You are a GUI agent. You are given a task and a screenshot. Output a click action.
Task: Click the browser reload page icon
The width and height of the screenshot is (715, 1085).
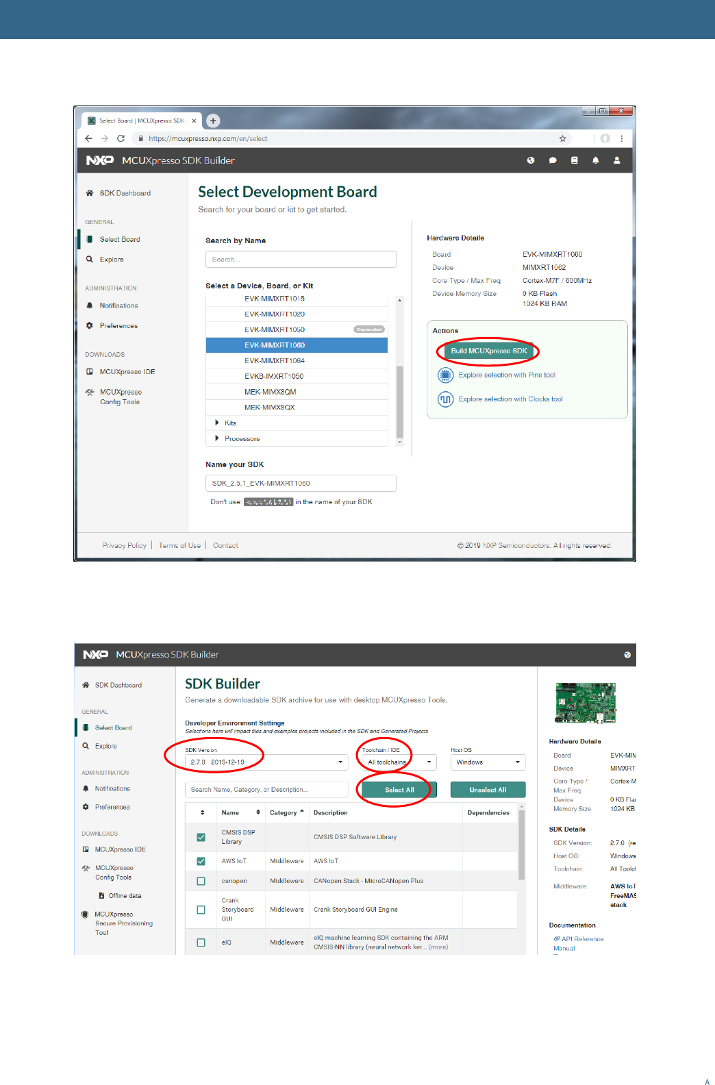click(121, 138)
